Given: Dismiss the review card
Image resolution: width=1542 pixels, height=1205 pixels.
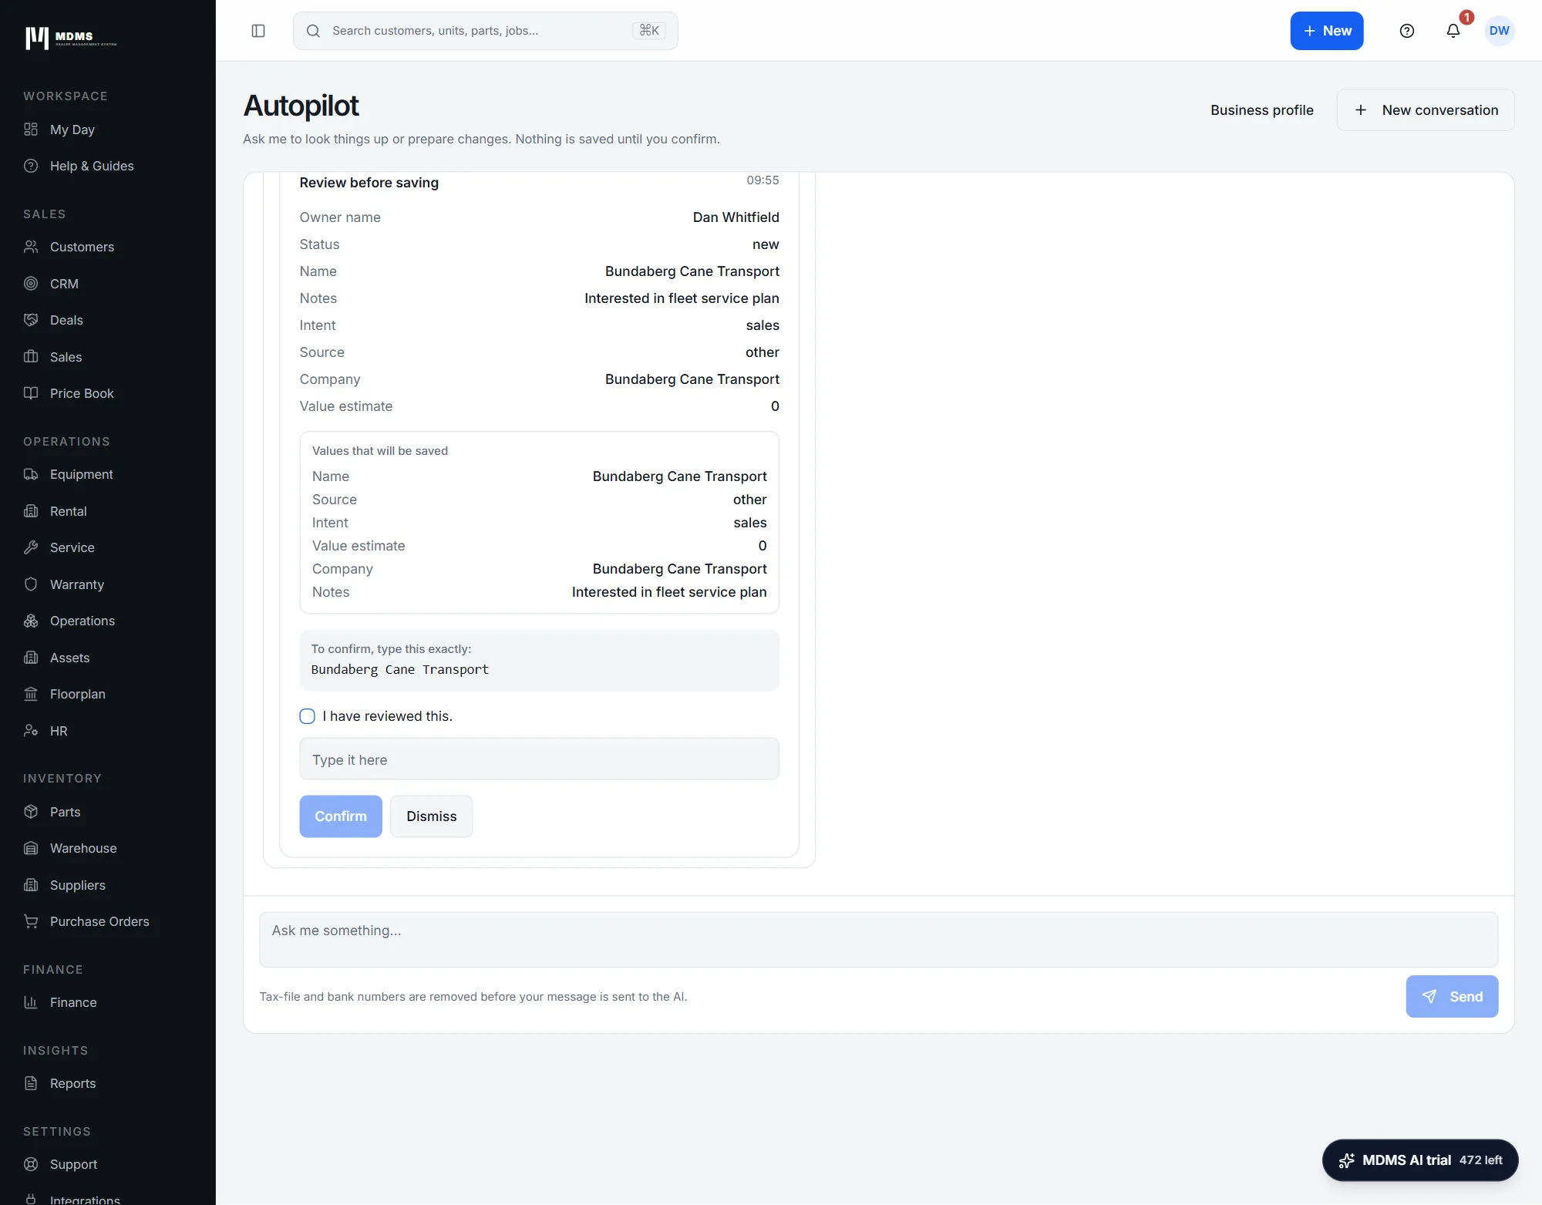Looking at the screenshot, I should pos(432,816).
